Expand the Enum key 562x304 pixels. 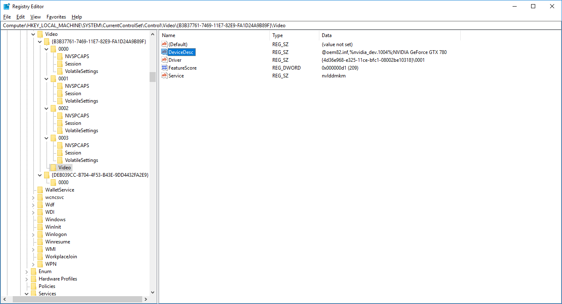coord(27,271)
